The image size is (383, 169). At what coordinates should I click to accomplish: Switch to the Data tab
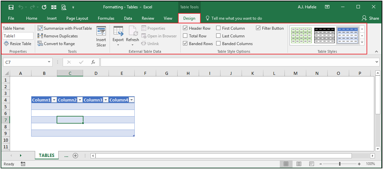tap(128, 18)
